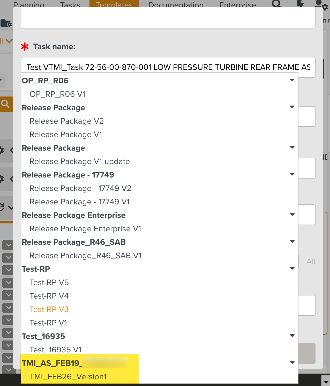Choose Release Package V2 option
The height and width of the screenshot is (386, 330).
[67, 121]
